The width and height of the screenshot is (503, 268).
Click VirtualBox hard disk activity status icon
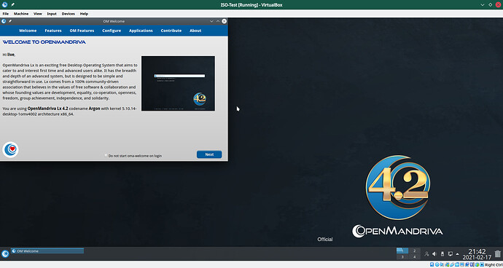(432, 264)
